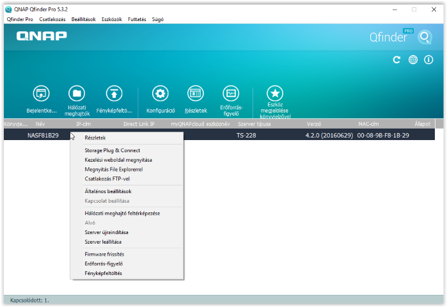Choose Szerver újraindítása in context menu
Viewport: 447px width, 307px height.
point(106,232)
